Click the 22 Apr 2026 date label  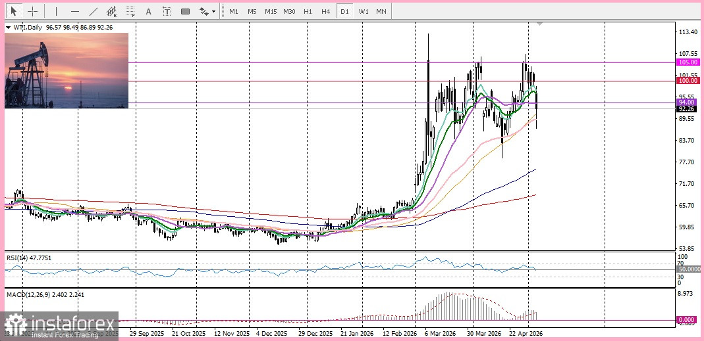[526, 334]
